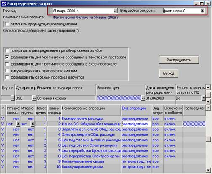Minimize the Распределение затрат window

[196, 4]
